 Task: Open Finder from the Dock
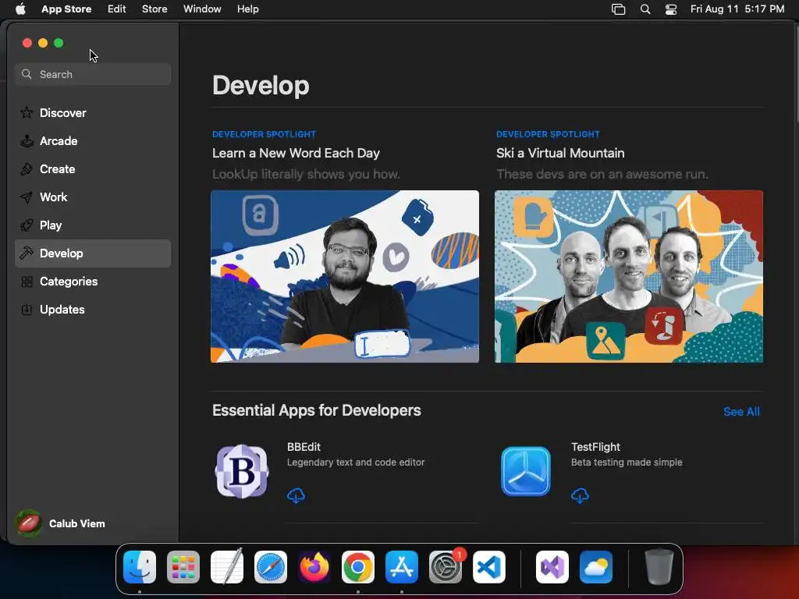coord(140,567)
